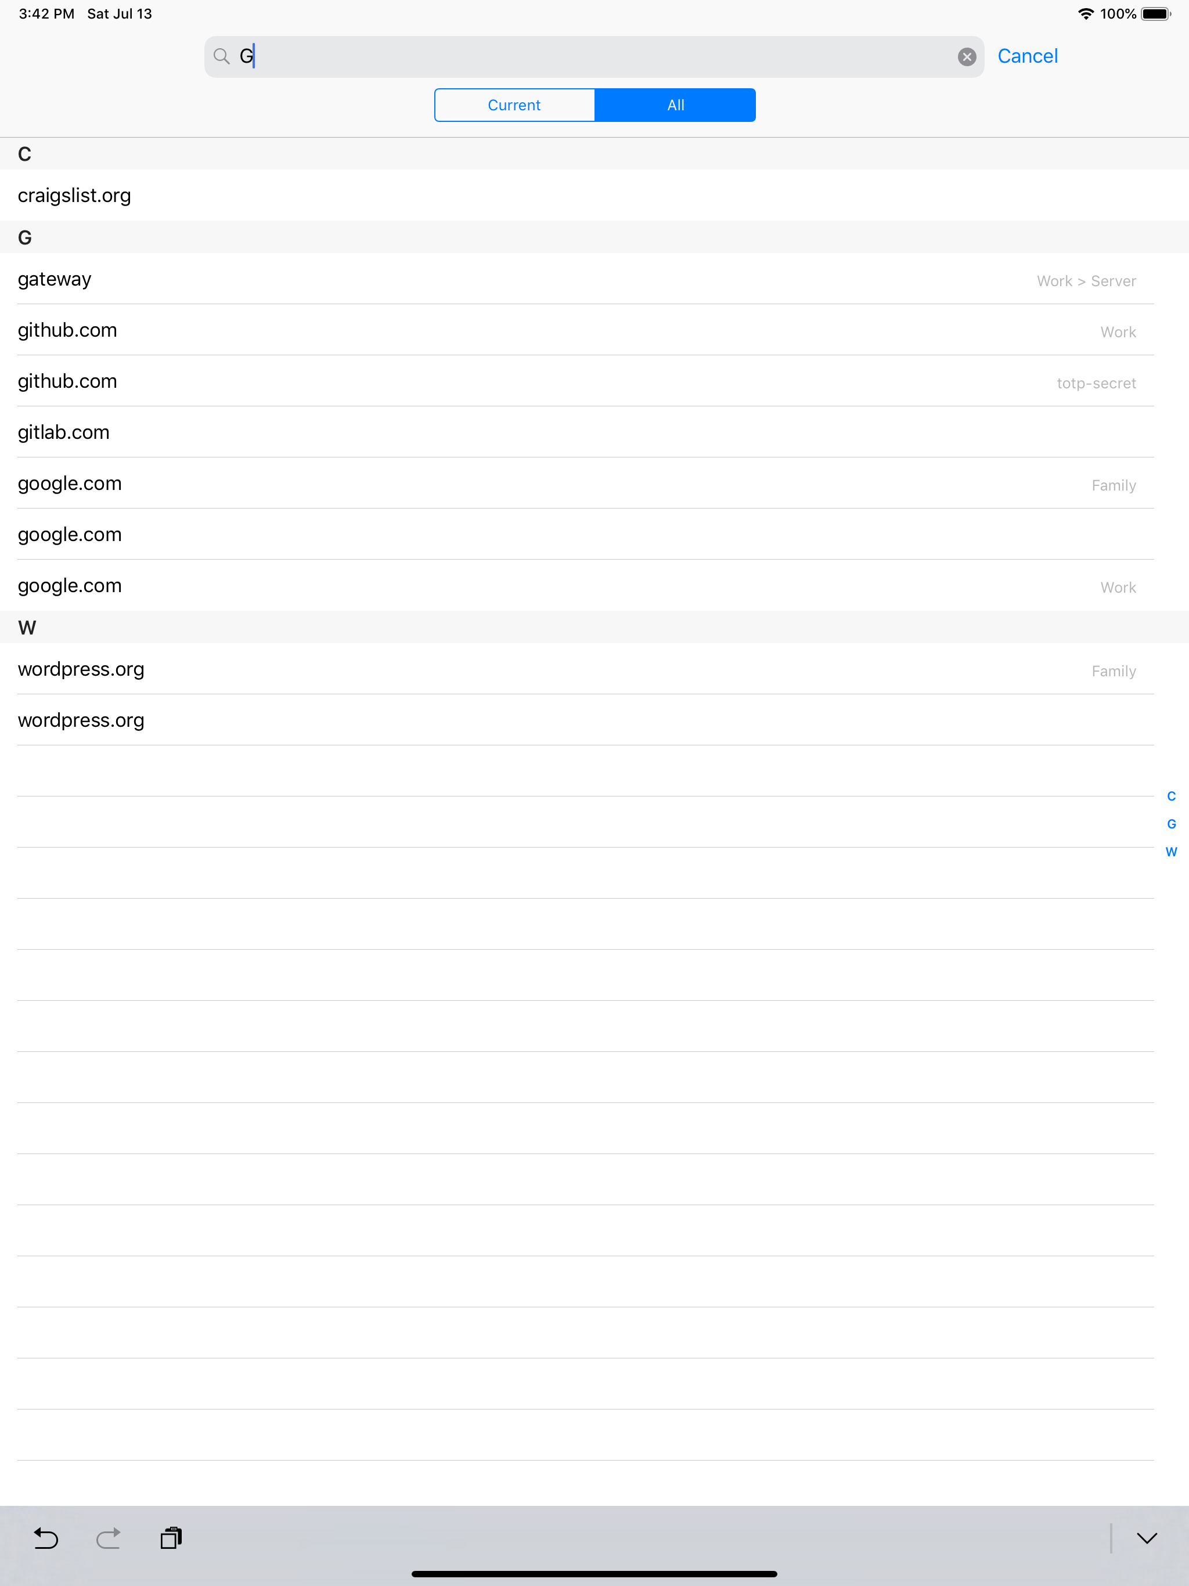Open the clipboard icon in bottom toolbar
1189x1586 pixels.
[171, 1537]
